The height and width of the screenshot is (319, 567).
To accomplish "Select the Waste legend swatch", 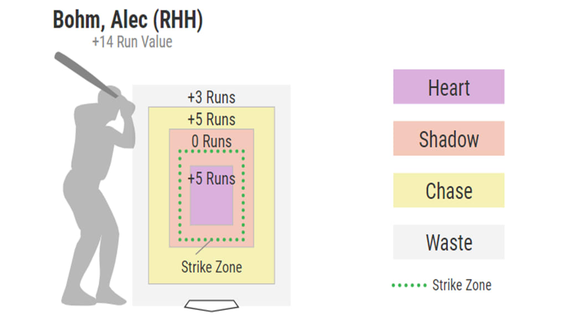I will click(x=449, y=242).
